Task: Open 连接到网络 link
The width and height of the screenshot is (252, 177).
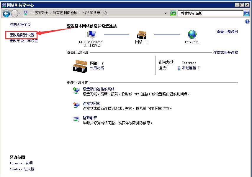Action: [91, 103]
